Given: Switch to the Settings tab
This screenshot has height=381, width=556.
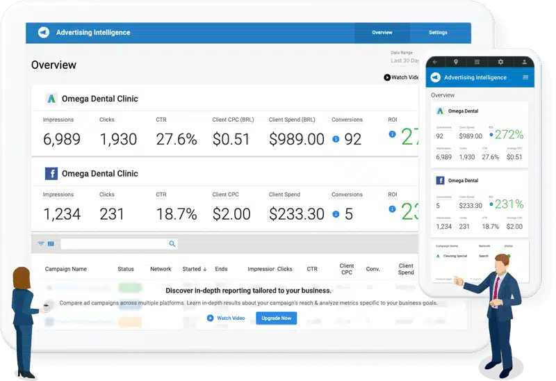Looking at the screenshot, I should pyautogui.click(x=438, y=33).
